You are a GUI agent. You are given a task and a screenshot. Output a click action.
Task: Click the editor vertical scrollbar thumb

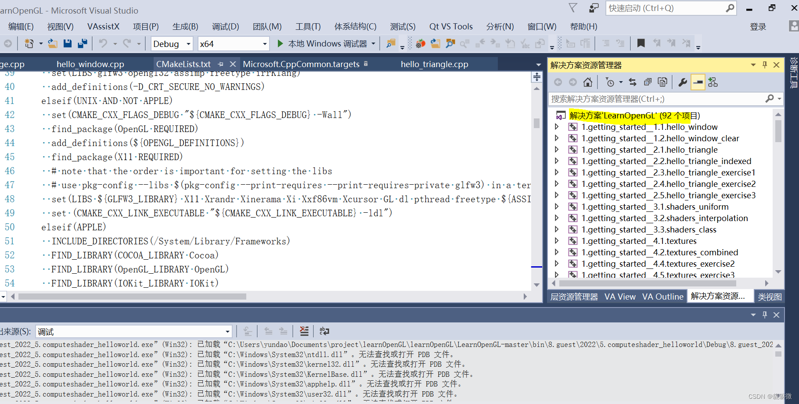(536, 123)
